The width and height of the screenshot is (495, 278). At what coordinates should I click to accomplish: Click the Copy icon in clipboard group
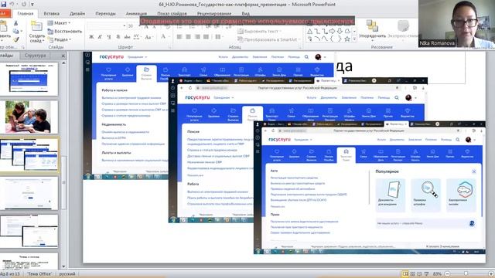[x=15, y=31]
